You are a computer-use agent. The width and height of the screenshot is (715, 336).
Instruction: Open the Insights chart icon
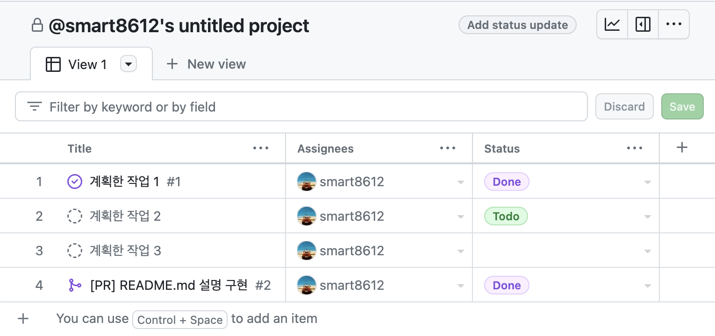point(612,25)
